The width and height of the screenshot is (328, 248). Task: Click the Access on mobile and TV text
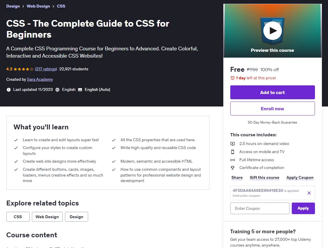pos(262,152)
